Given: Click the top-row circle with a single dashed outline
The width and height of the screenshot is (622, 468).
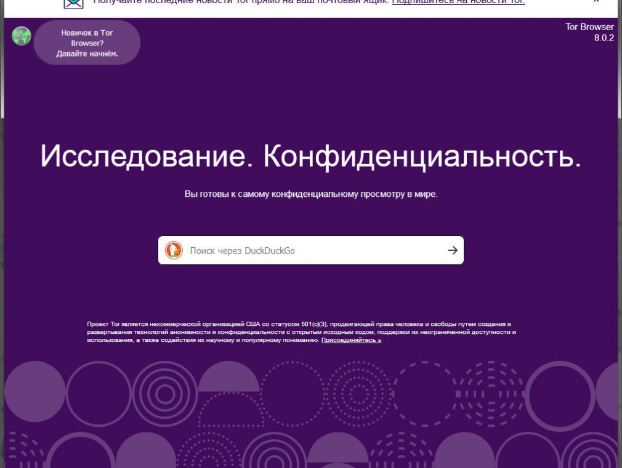Looking at the screenshot, I should pyautogui.click(x=425, y=394).
